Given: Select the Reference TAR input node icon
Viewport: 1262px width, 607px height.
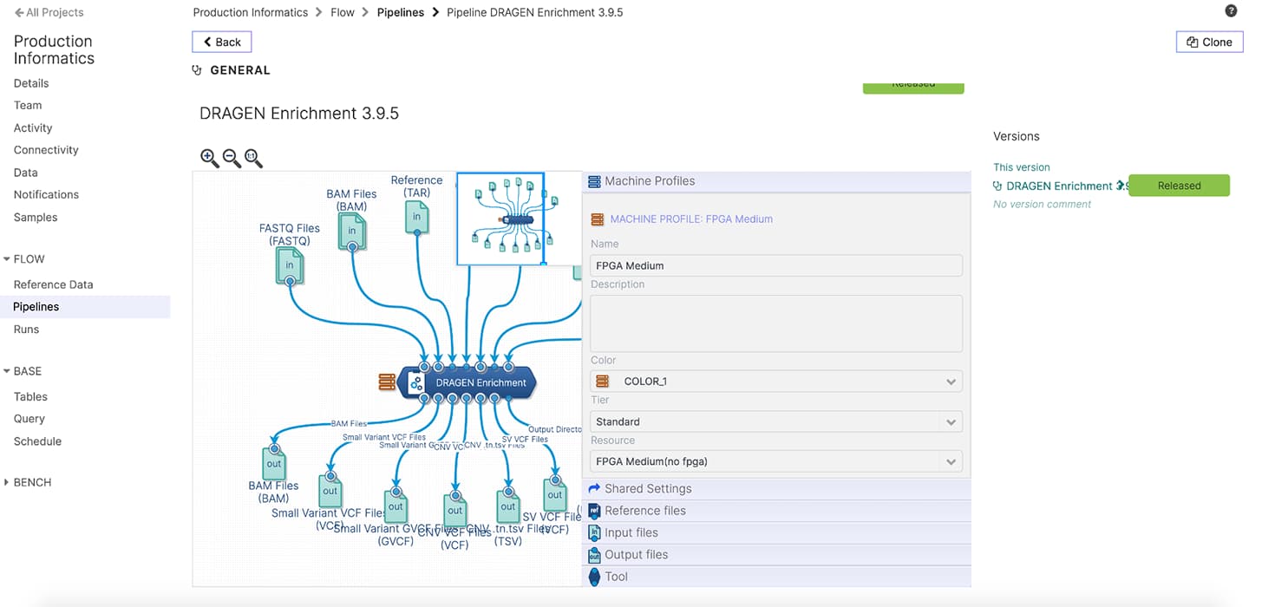Looking at the screenshot, I should coord(417,216).
